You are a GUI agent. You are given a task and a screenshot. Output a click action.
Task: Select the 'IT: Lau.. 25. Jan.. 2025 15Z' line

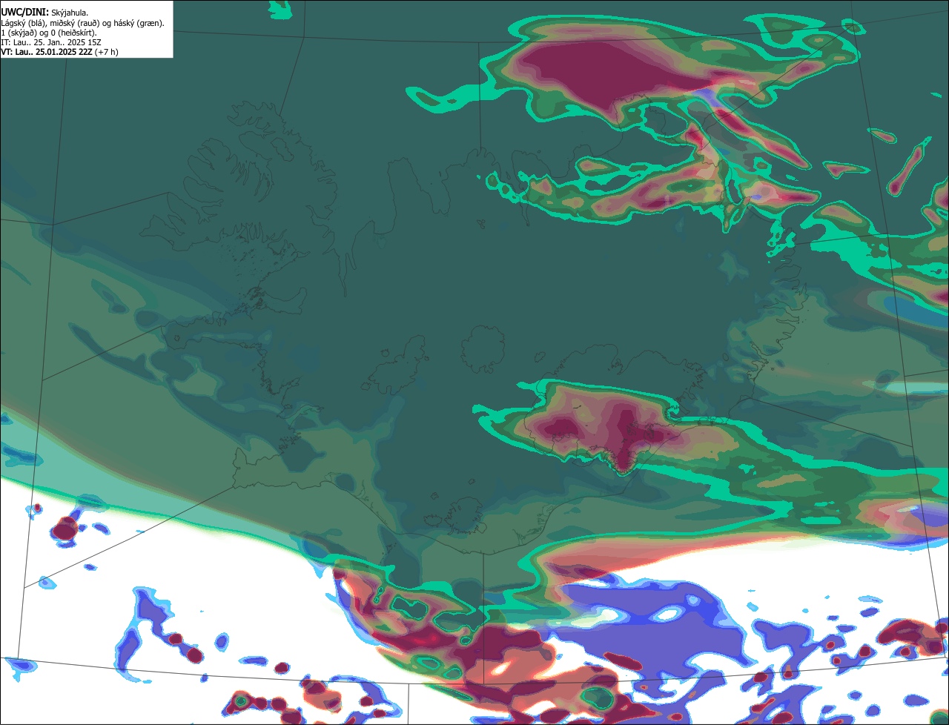point(51,42)
